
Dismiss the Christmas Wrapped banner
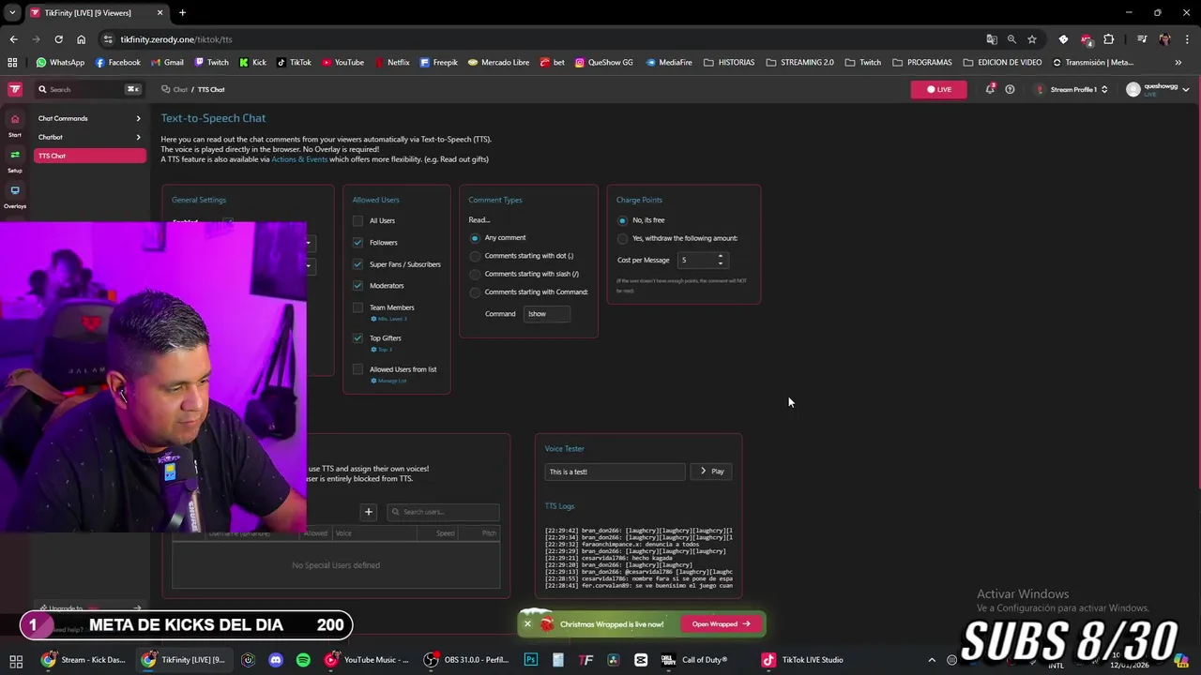(x=527, y=624)
